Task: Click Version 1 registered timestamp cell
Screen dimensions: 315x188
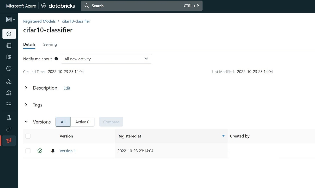Action: [135, 151]
